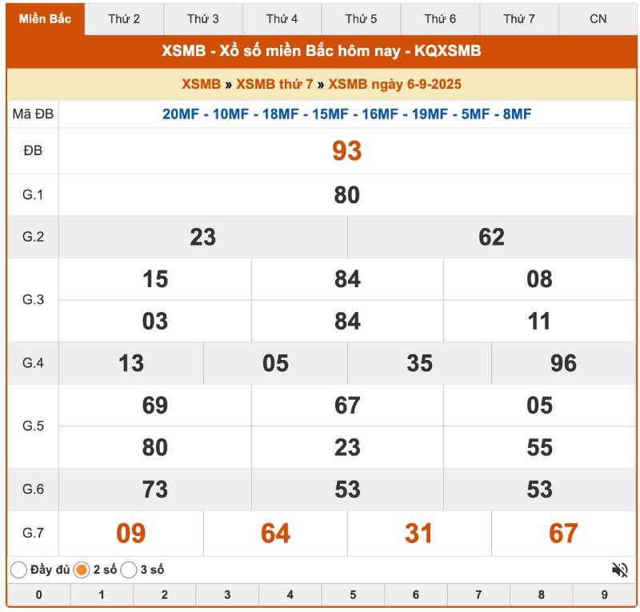
Task: Open the 'XSMB thứ 7' breadcrumb link
Action: pyautogui.click(x=274, y=84)
